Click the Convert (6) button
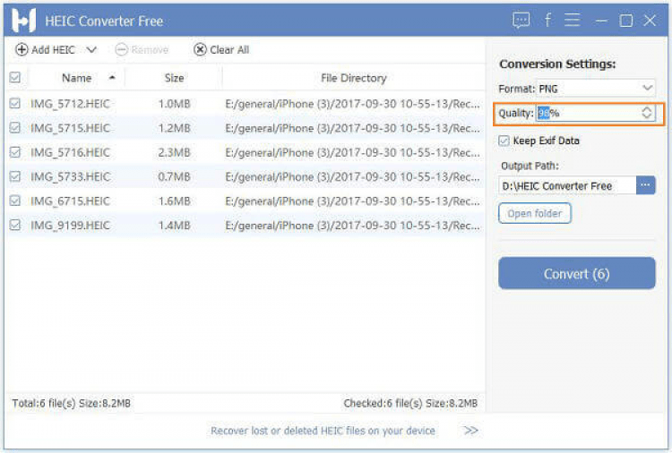 pos(577,274)
